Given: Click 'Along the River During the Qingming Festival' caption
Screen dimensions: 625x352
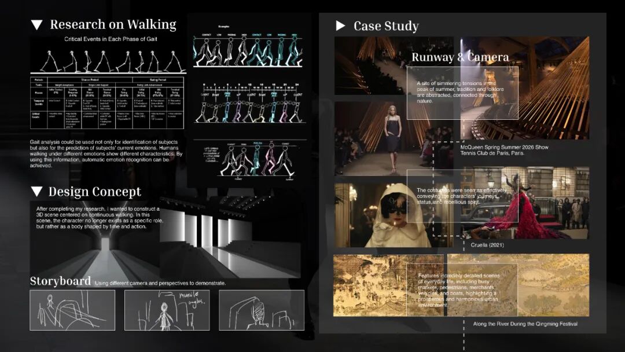Looking at the screenshot, I should 525,324.
